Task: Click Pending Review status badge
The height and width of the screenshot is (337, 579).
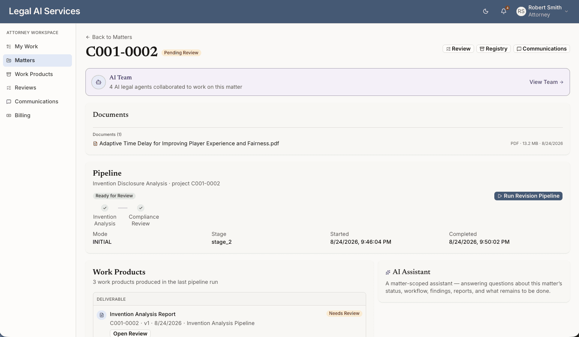Action: [x=181, y=53]
